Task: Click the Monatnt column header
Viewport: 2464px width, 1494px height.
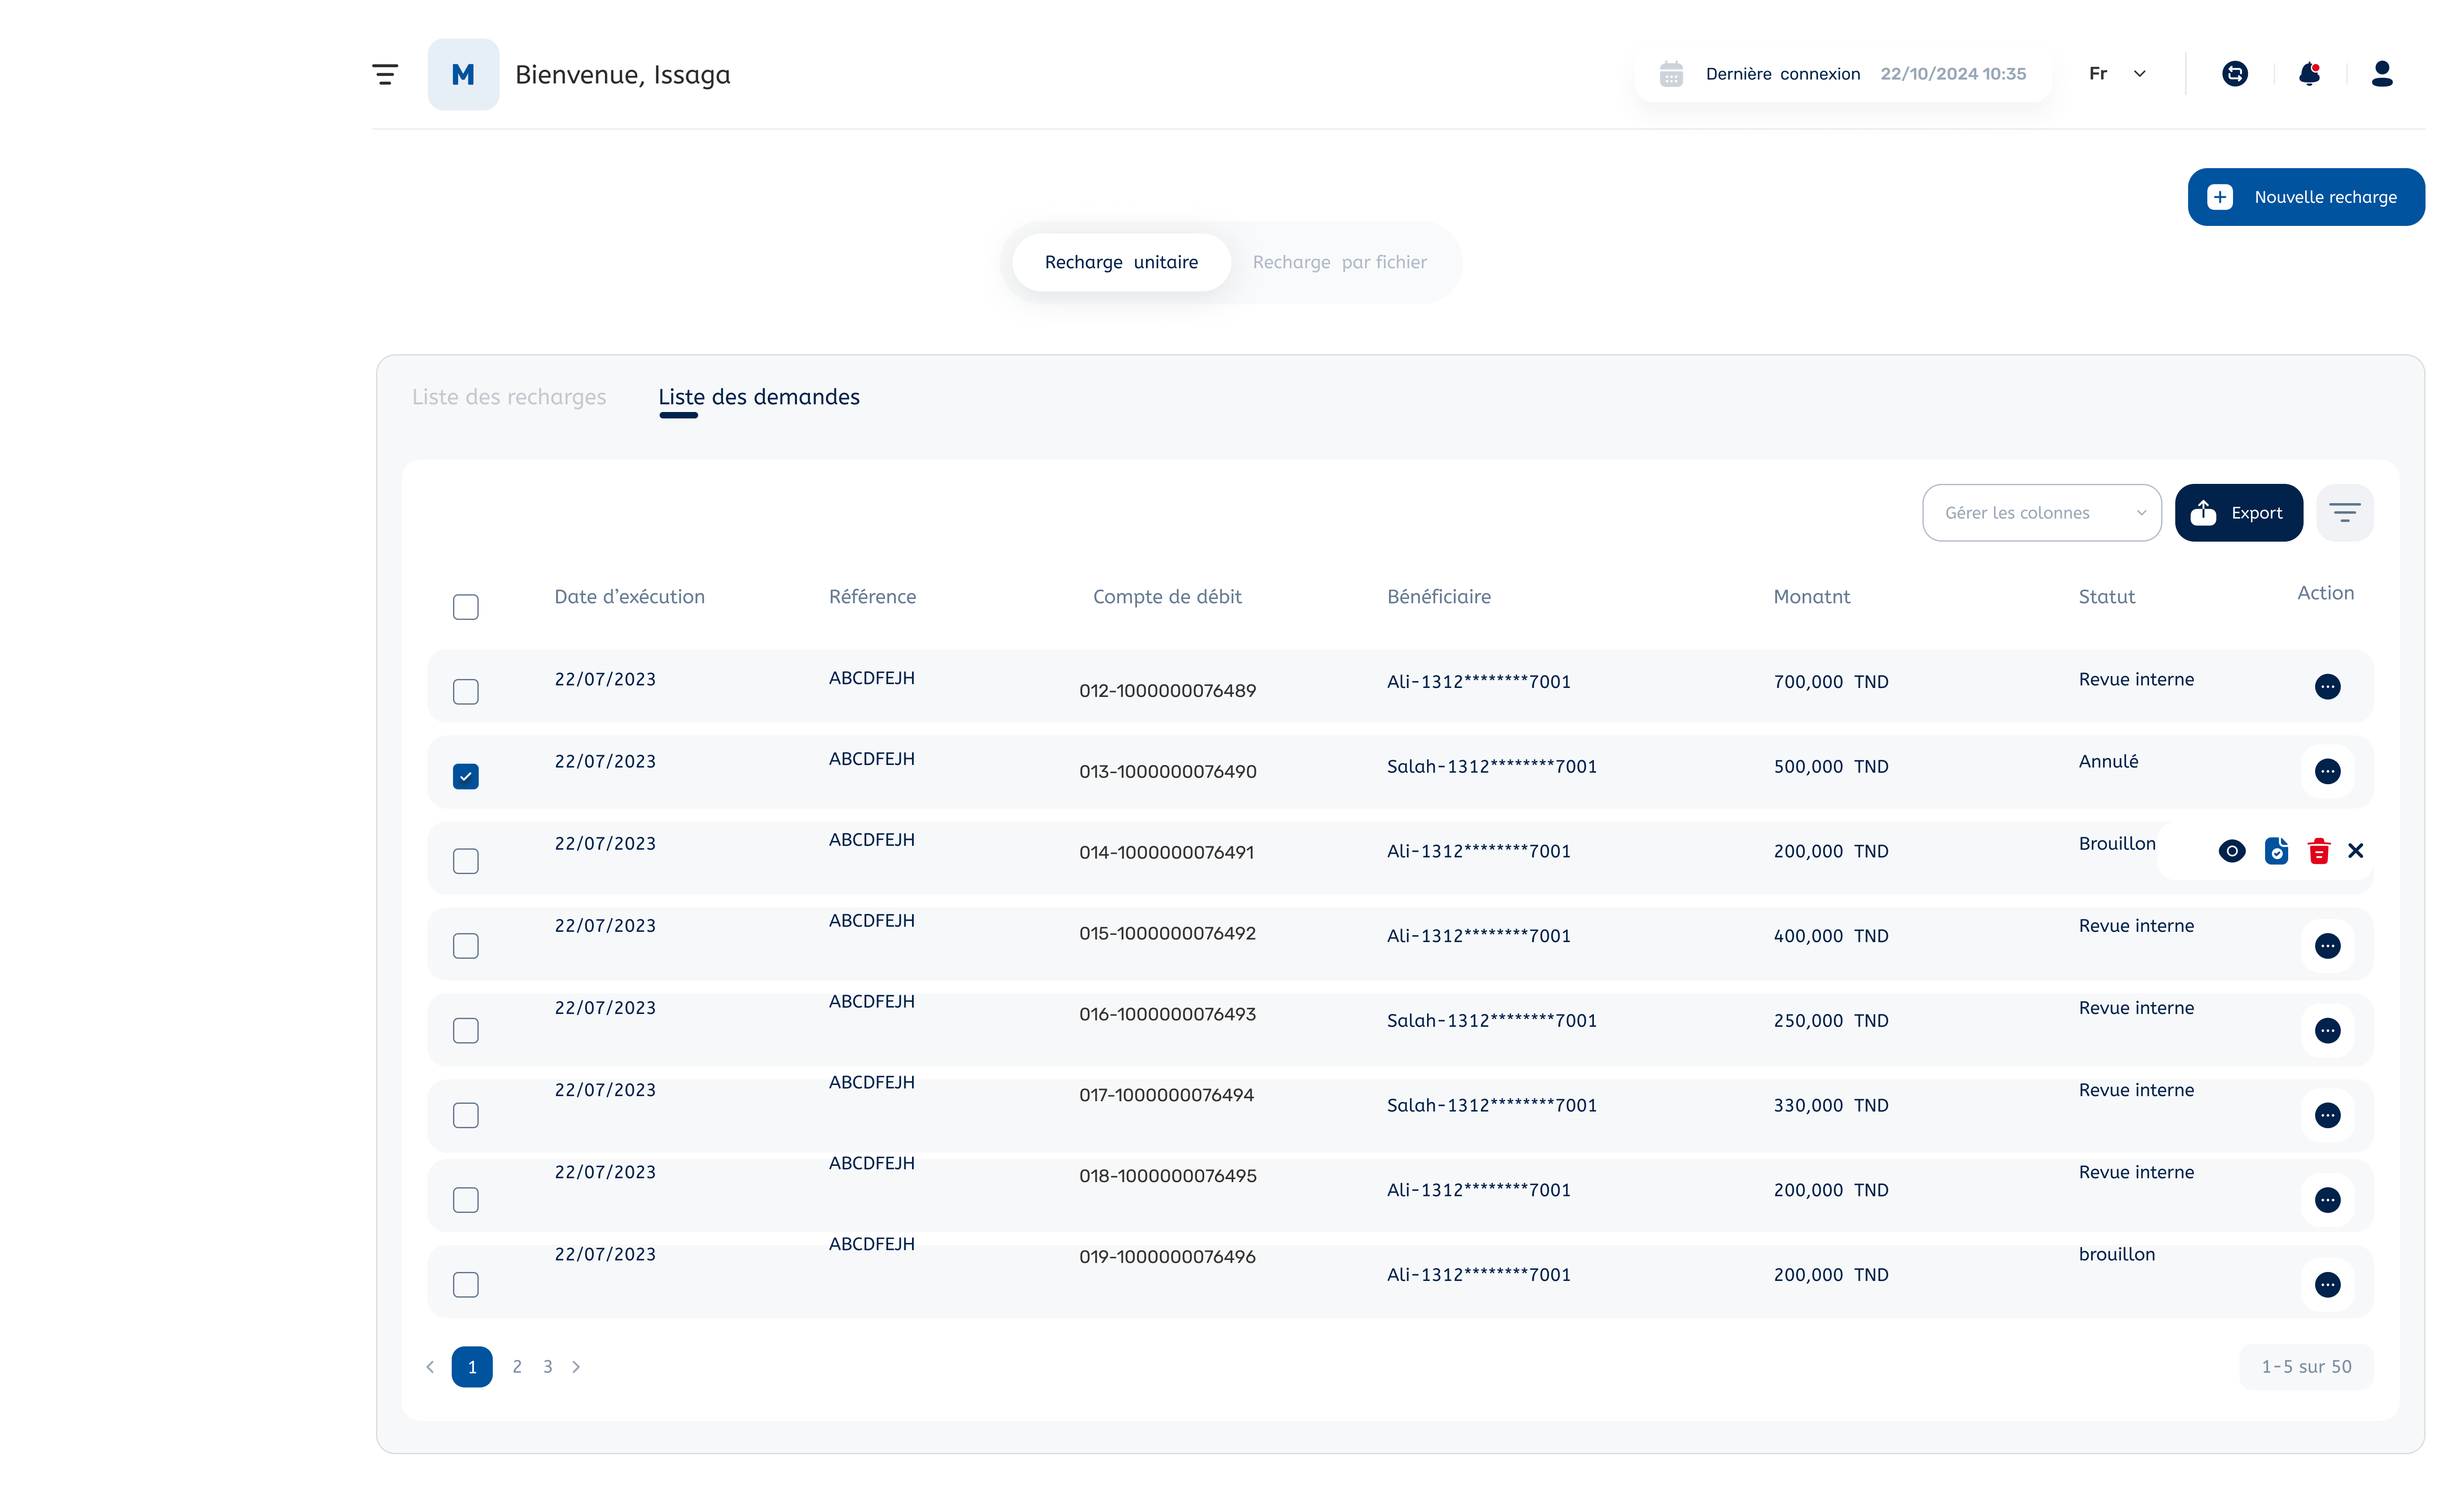Action: click(x=1812, y=597)
